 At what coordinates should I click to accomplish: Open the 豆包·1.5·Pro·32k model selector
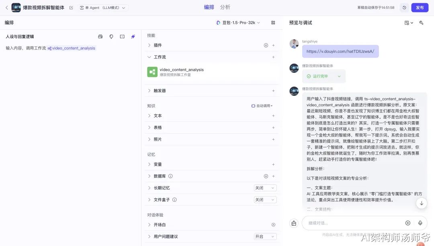tap(238, 23)
